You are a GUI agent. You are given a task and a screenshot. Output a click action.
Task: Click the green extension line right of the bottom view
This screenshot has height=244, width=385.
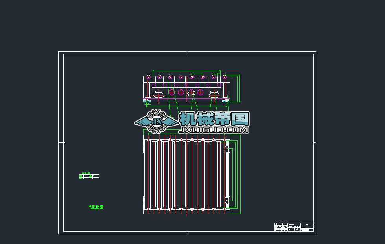[241, 177]
